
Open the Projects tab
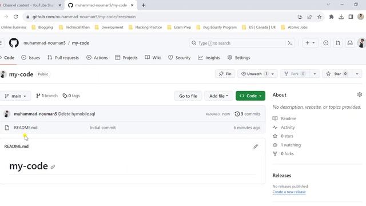(126, 57)
